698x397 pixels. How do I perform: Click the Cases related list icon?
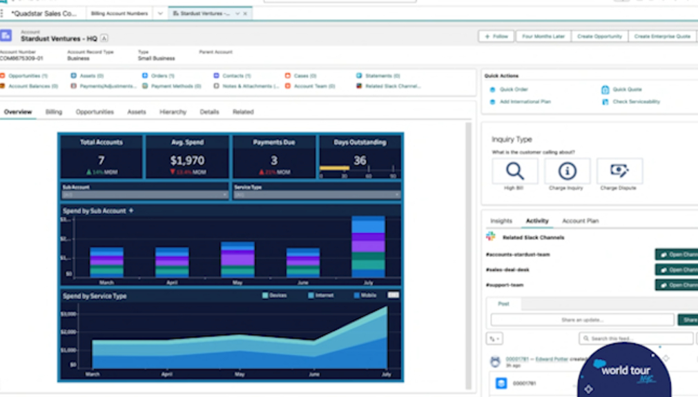coord(288,76)
